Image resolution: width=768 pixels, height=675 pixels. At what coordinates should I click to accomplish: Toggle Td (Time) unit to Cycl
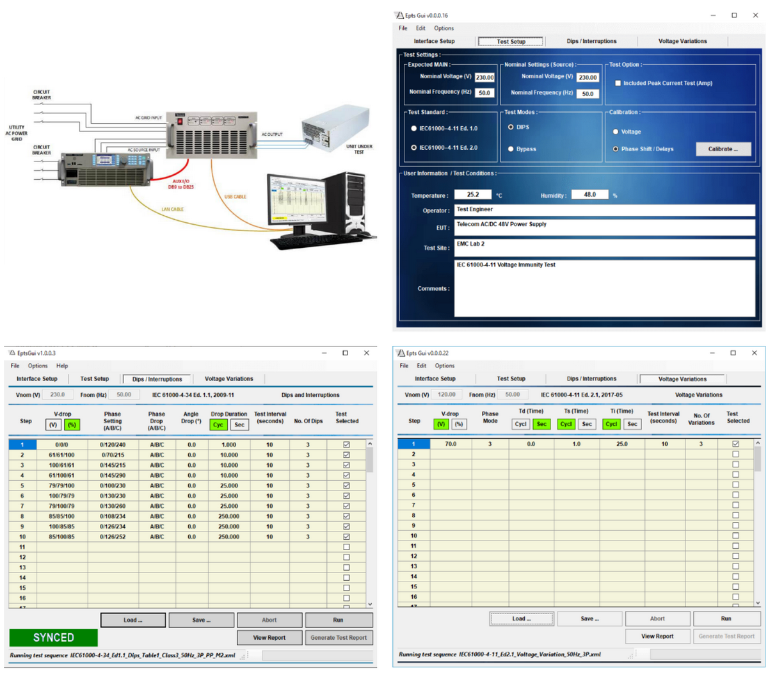[x=520, y=424]
